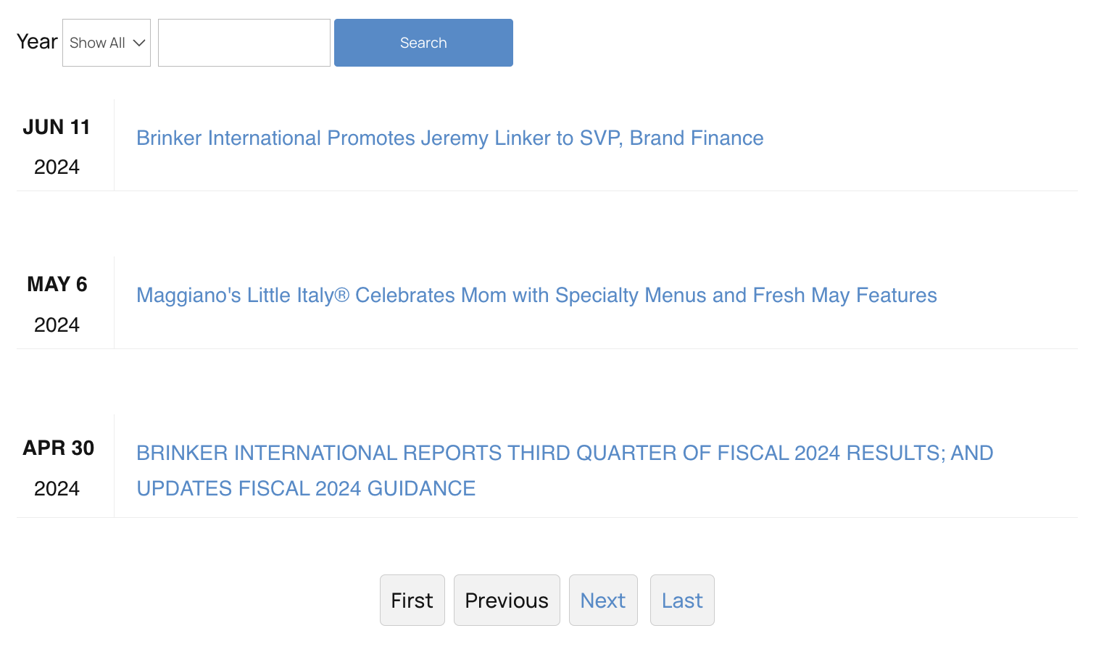1096x657 pixels.
Task: Click the APR 30 date label
Action: [x=58, y=448]
